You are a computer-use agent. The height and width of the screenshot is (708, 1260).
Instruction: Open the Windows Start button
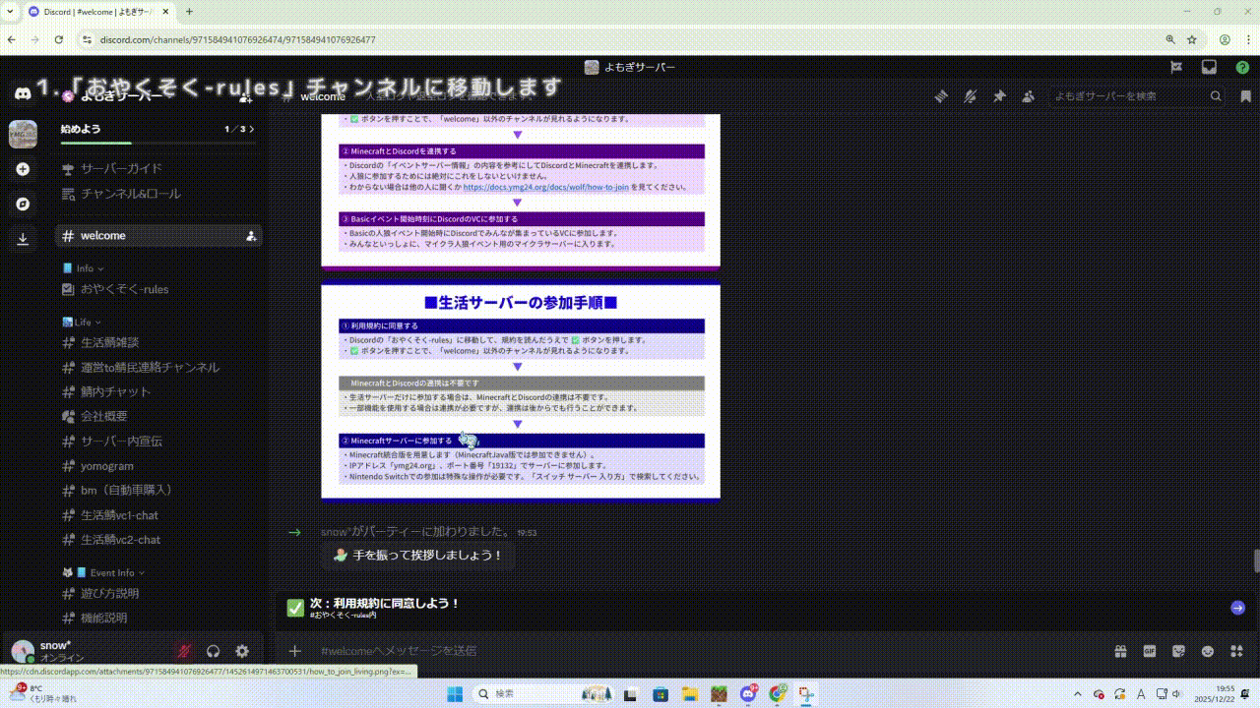pos(455,694)
